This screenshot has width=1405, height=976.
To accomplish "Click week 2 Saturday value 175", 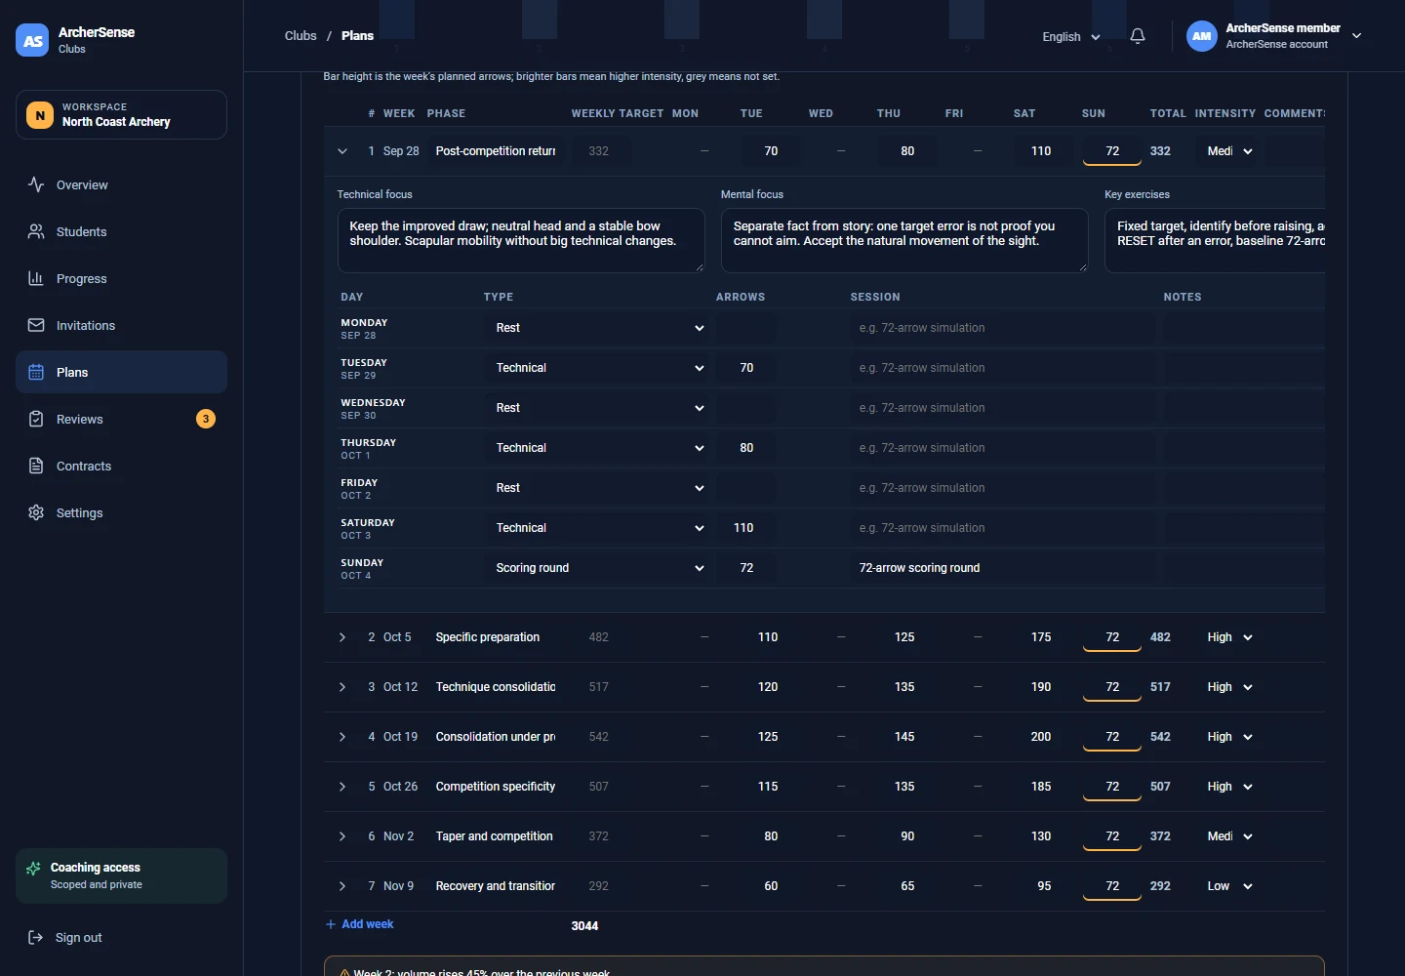I will click(x=1041, y=637).
